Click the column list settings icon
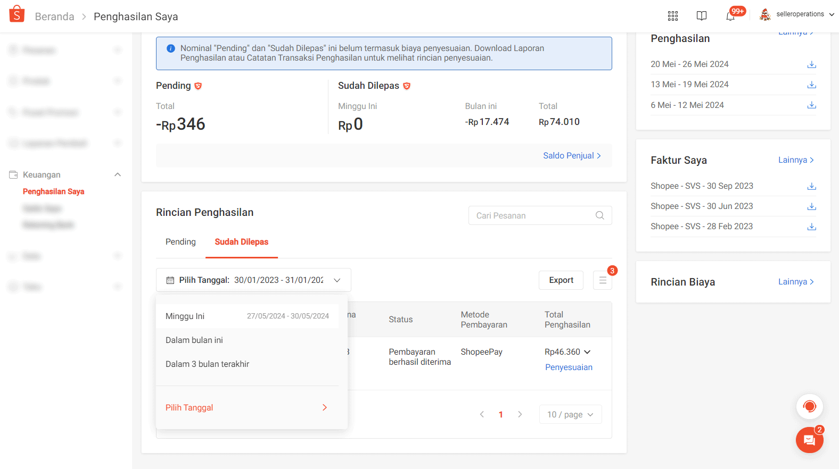 coord(603,280)
